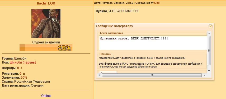The width and height of the screenshot is (226, 99).
Task: Click the plus next to Награды
Action: point(22,68)
